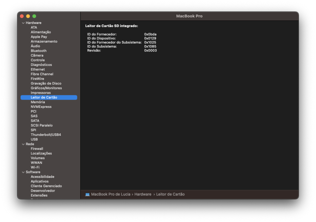The image size is (316, 222).
Task: Open the Localizações entry
Action: (41, 154)
